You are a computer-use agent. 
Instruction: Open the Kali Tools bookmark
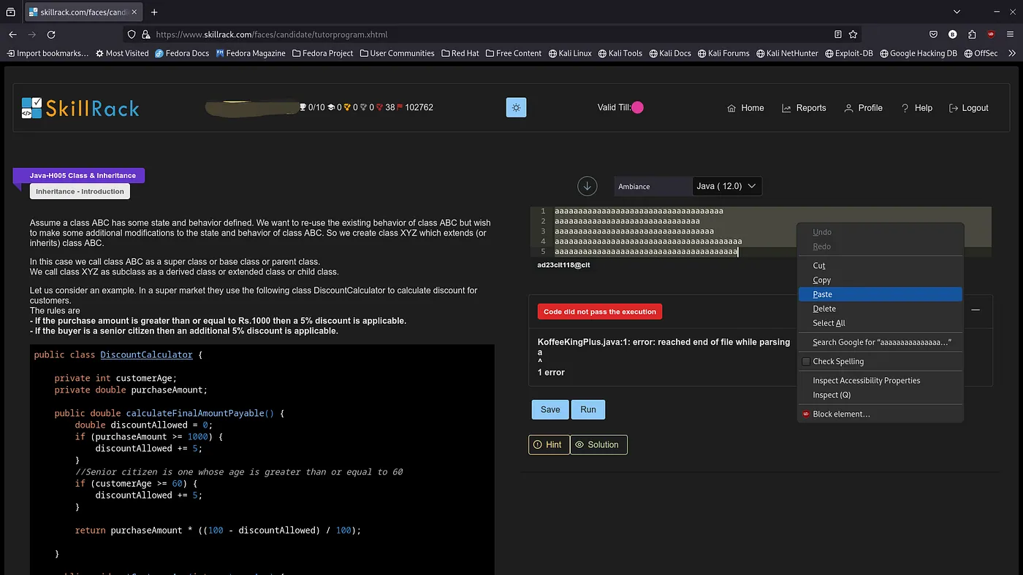coord(620,53)
